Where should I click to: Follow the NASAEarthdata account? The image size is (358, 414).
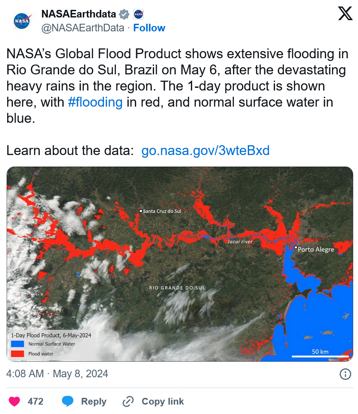(149, 28)
